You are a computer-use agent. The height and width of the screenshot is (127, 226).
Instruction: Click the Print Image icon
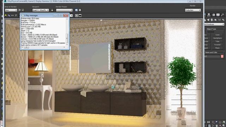point(16,16)
